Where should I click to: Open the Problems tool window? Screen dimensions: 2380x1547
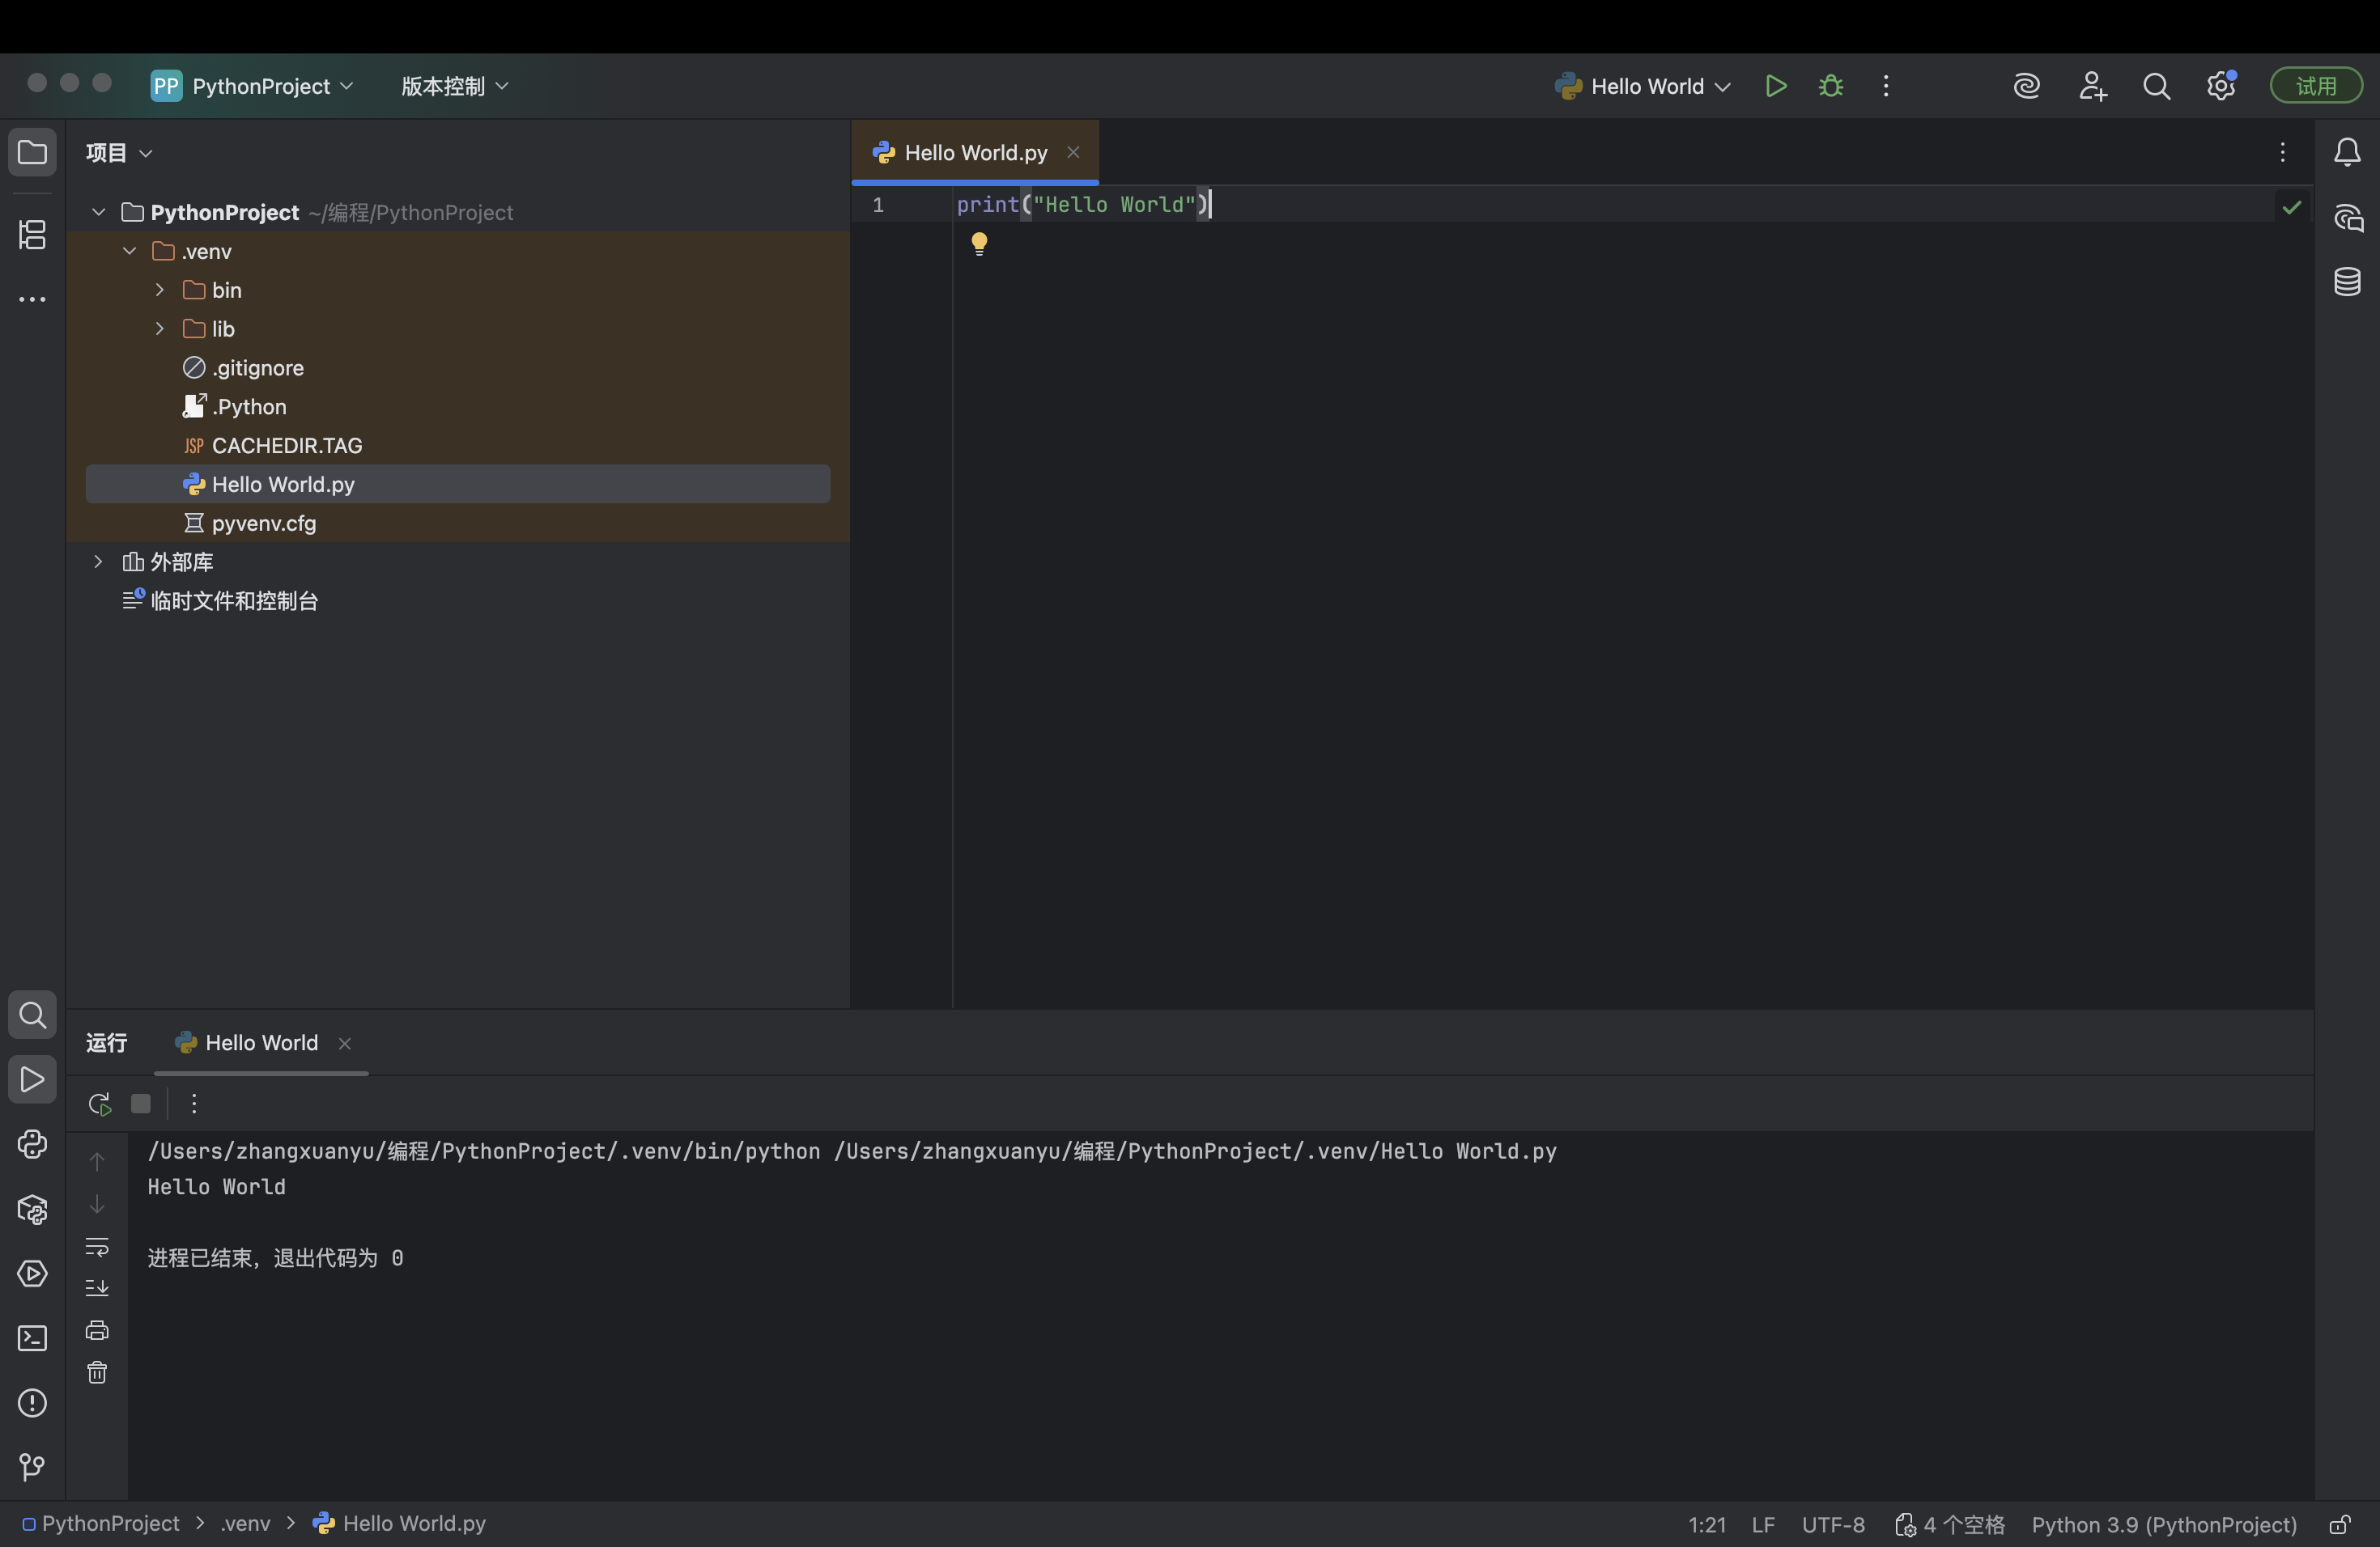click(x=31, y=1403)
